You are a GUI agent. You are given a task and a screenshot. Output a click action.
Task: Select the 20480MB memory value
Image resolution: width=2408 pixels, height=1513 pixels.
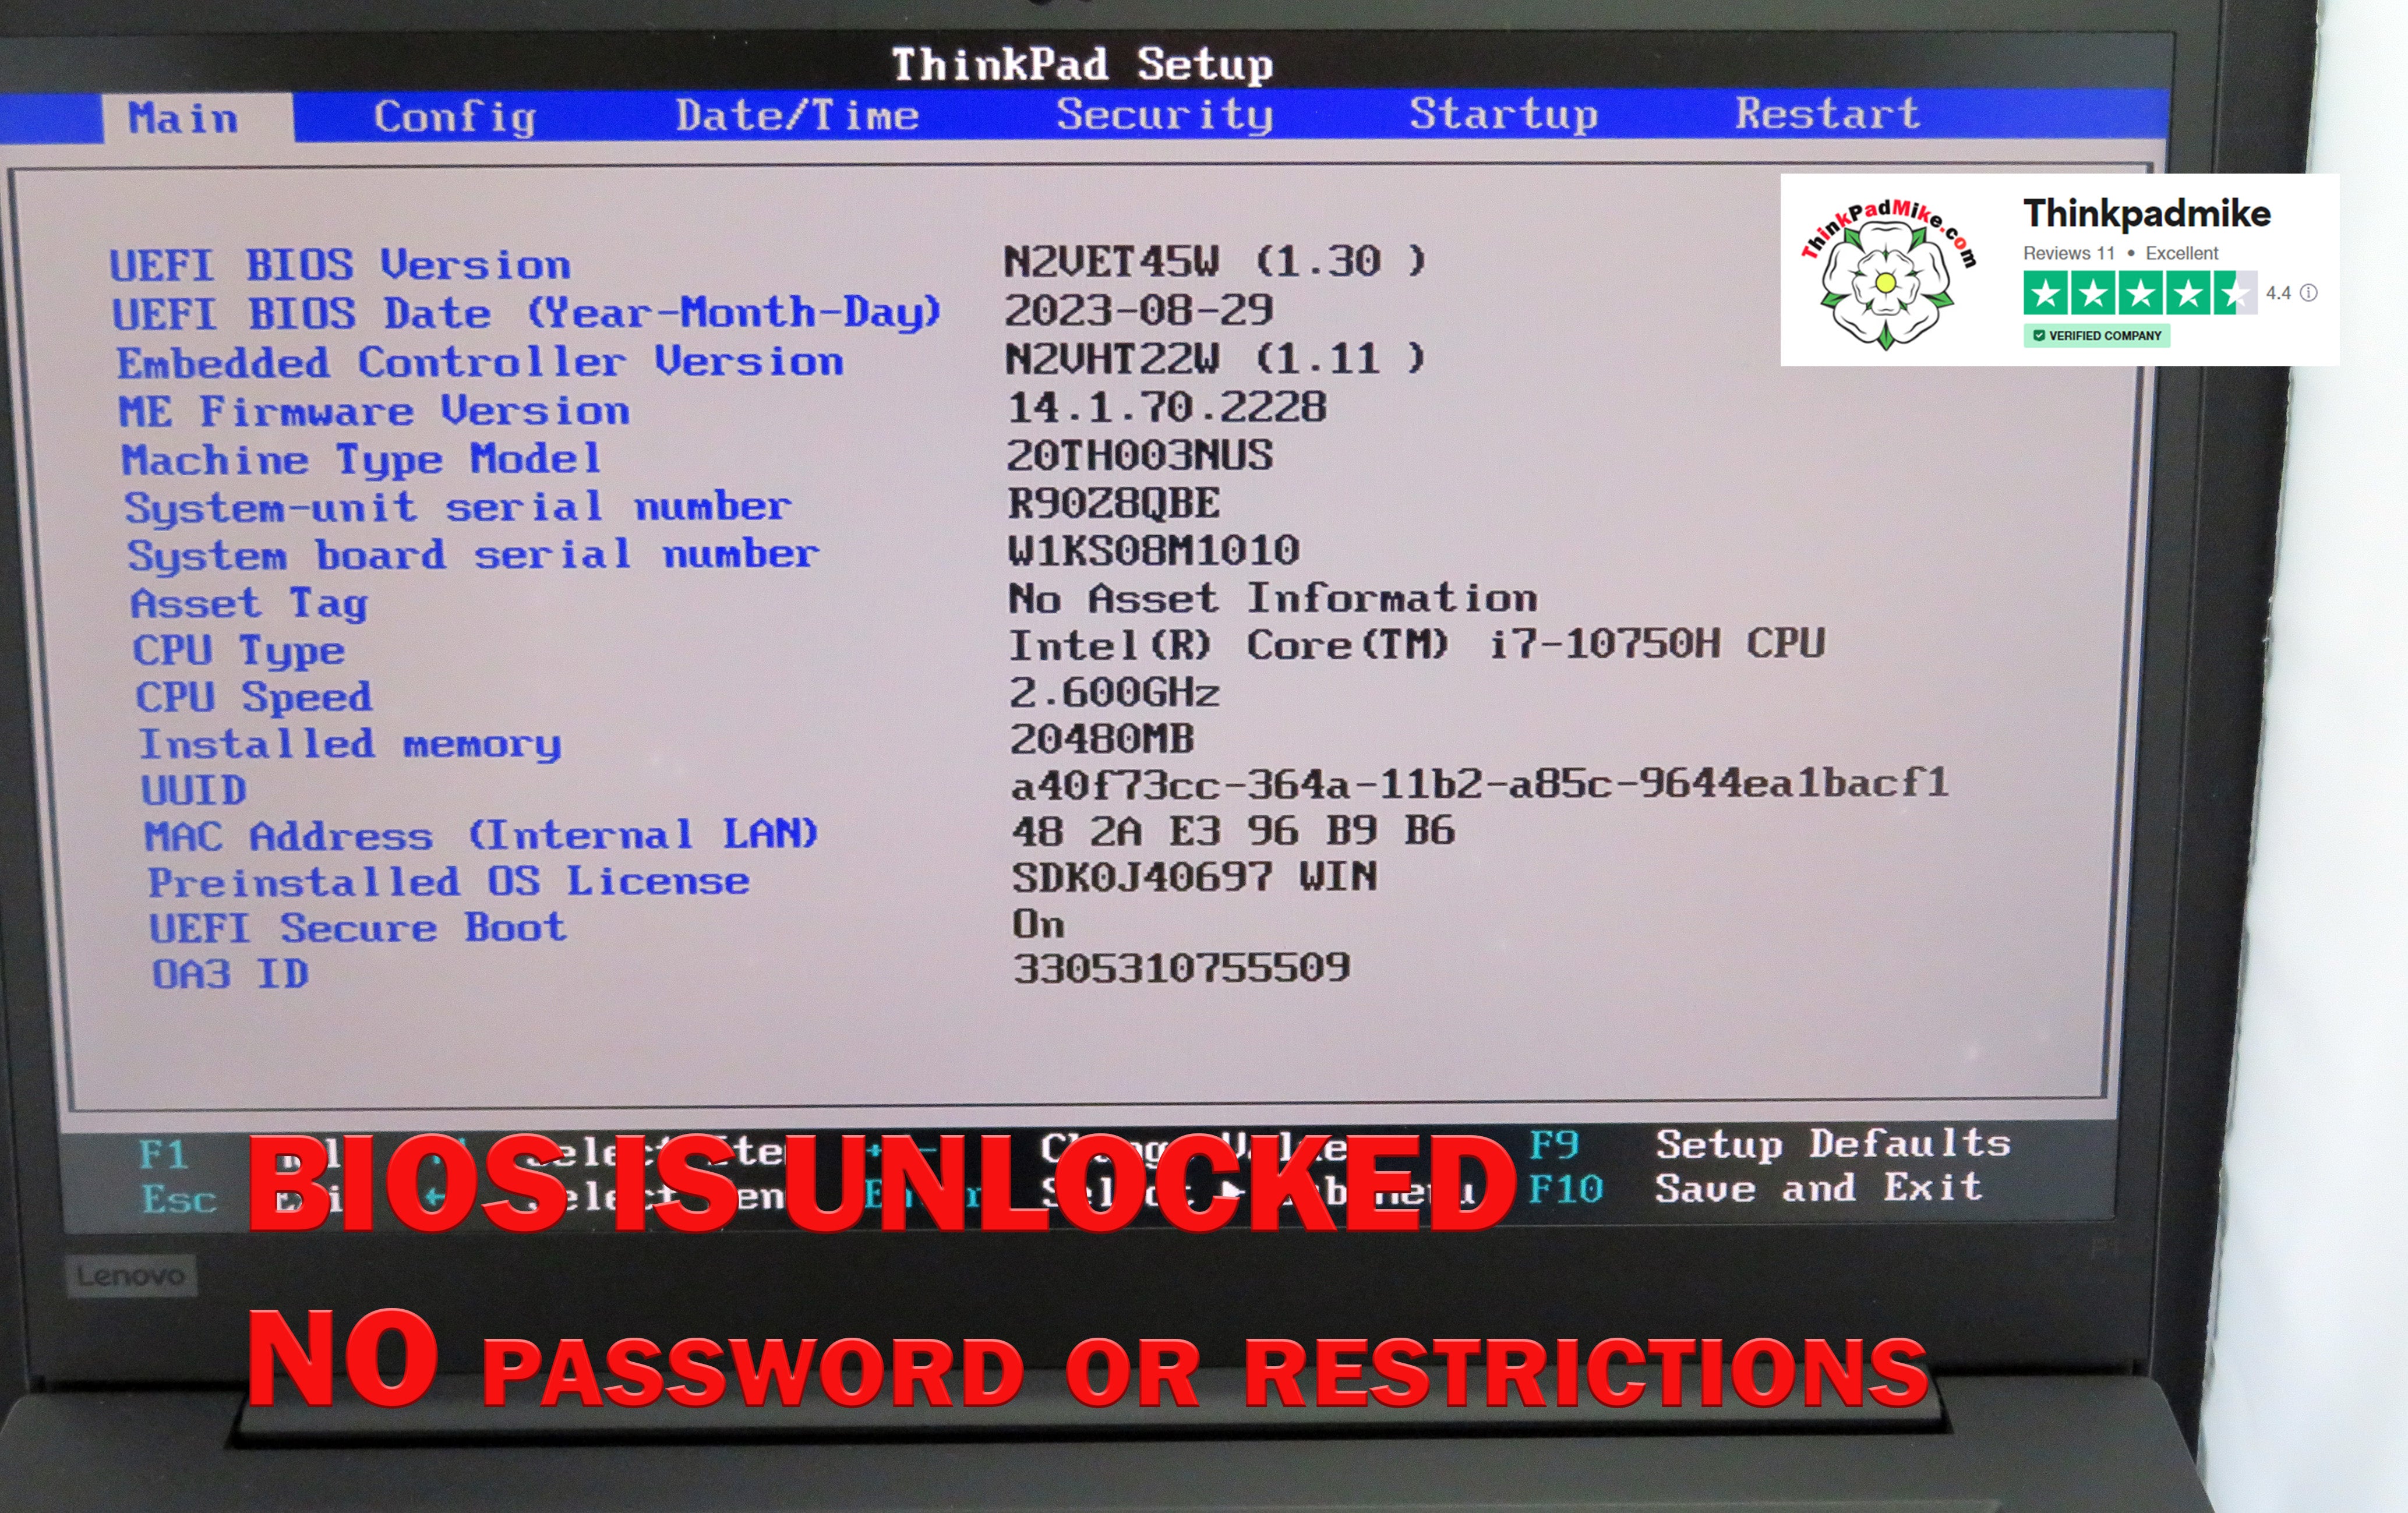[1102, 739]
